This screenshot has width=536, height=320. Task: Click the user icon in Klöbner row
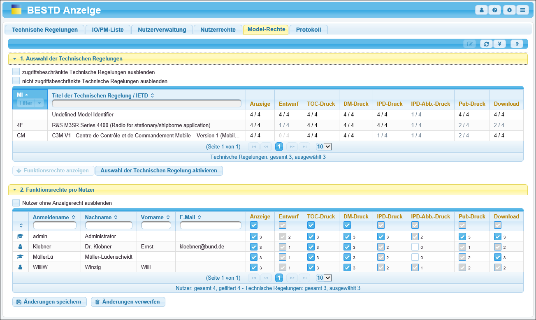tap(20, 247)
